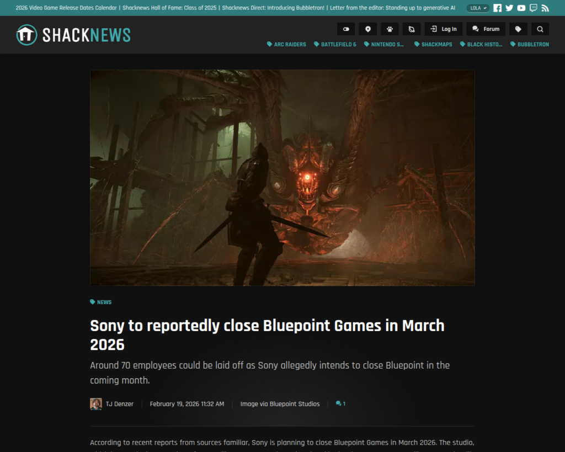Open the article comments count icon
The image size is (565, 452).
coord(340,404)
